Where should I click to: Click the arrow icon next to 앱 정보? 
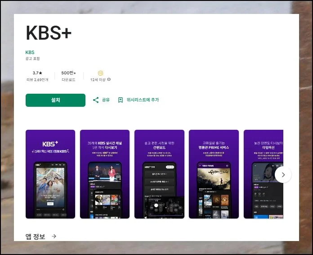pyautogui.click(x=54, y=236)
